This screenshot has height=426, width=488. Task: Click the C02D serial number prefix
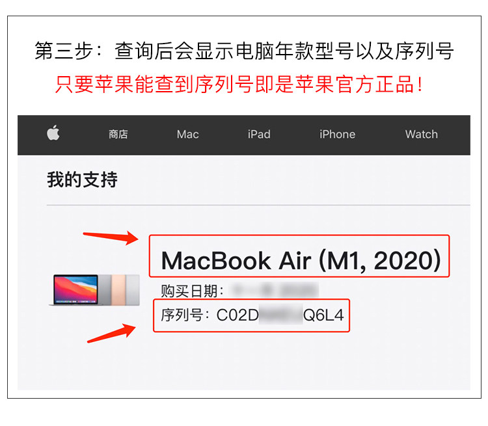click(x=237, y=315)
